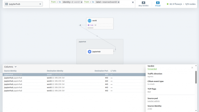Click the details panel scroll-up arrow

coord(196,66)
